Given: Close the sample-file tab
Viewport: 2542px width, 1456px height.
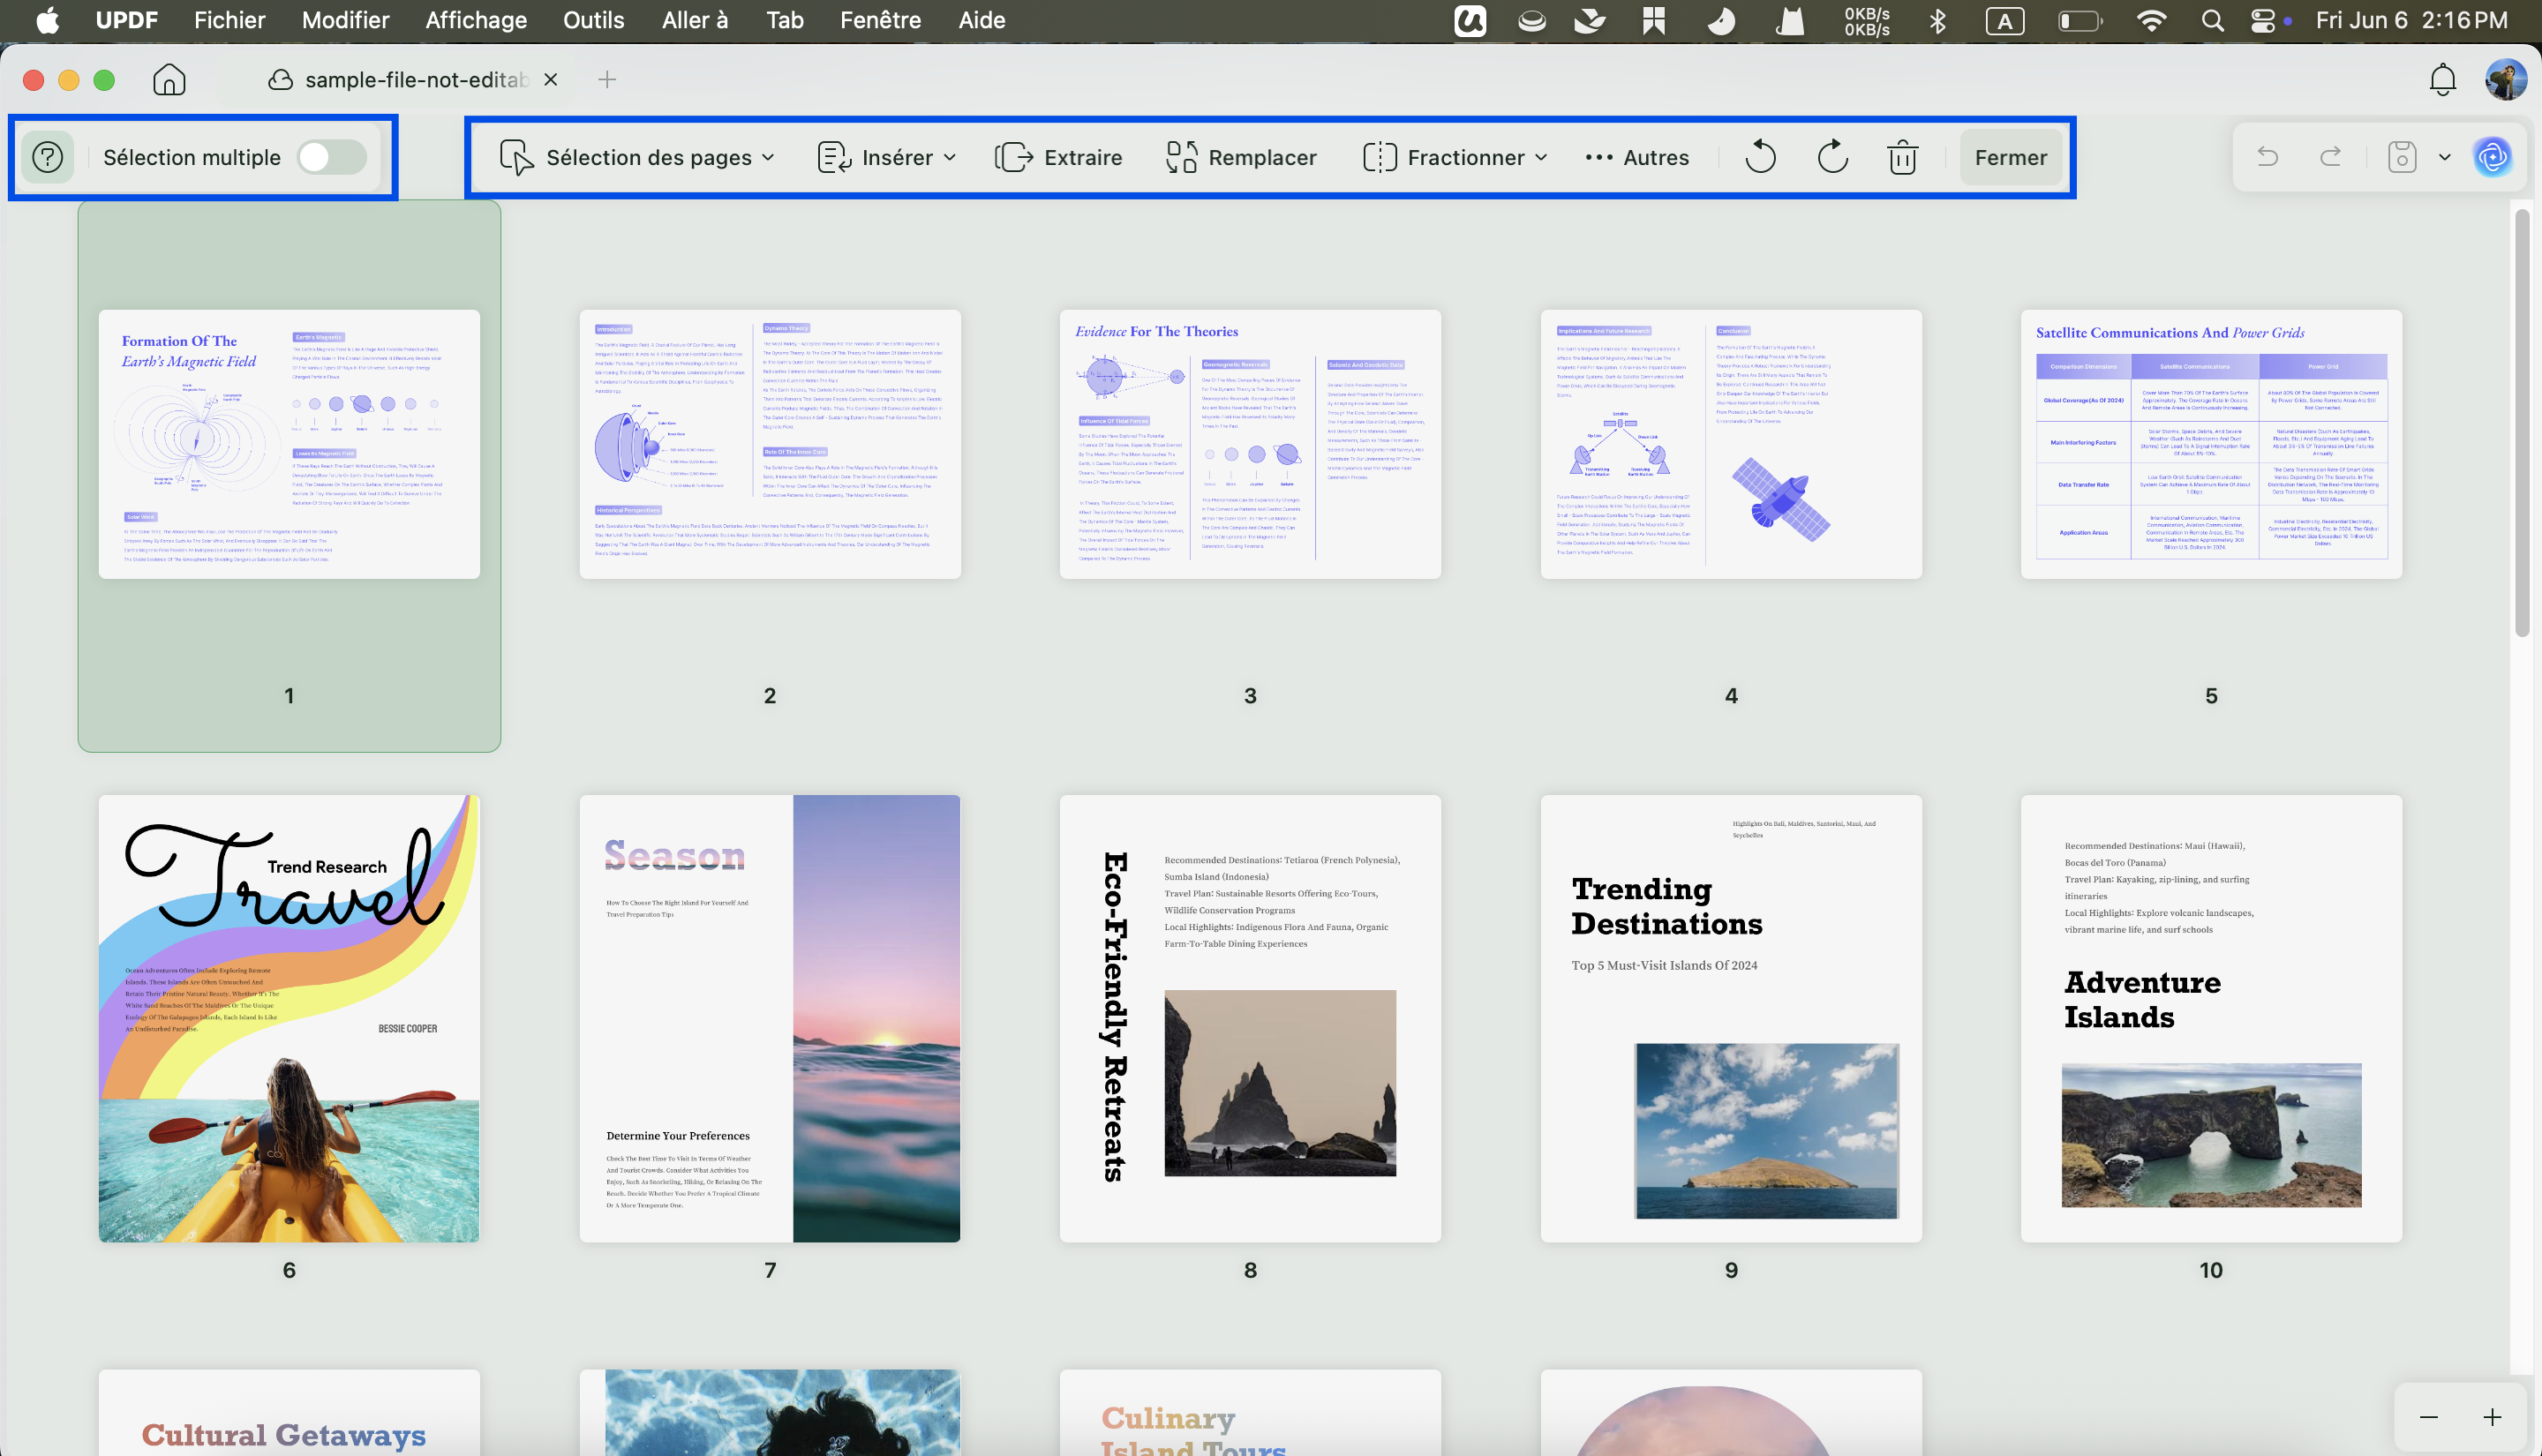Looking at the screenshot, I should point(550,79).
